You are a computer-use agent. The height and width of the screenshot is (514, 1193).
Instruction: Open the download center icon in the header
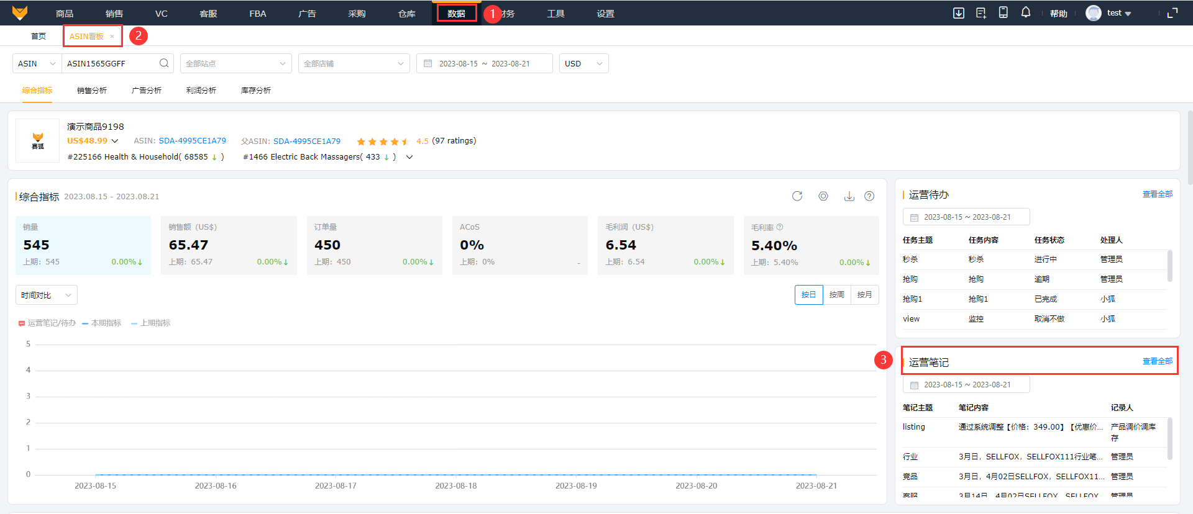(959, 13)
